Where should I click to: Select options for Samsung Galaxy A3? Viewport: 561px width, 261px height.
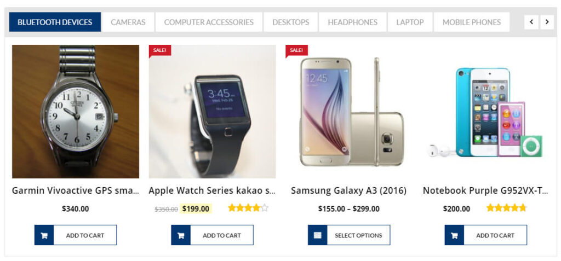pyautogui.click(x=358, y=235)
